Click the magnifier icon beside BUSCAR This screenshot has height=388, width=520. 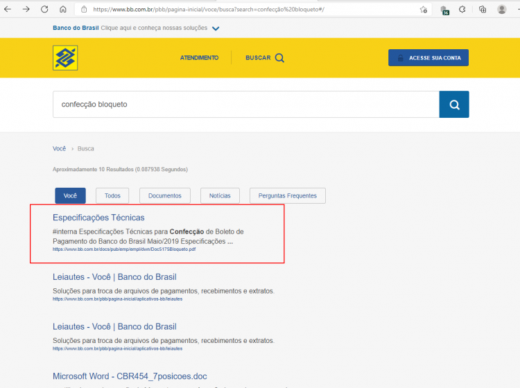coord(279,58)
